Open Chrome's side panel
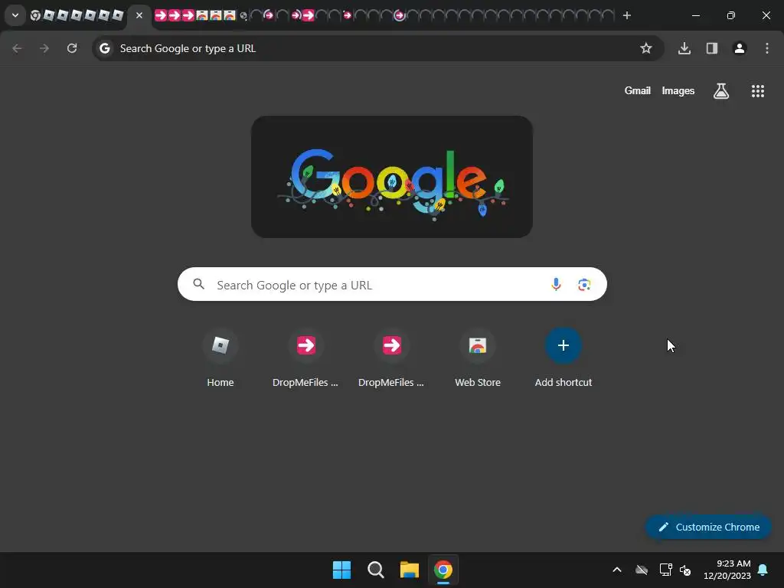The height and width of the screenshot is (588, 784). click(x=712, y=48)
